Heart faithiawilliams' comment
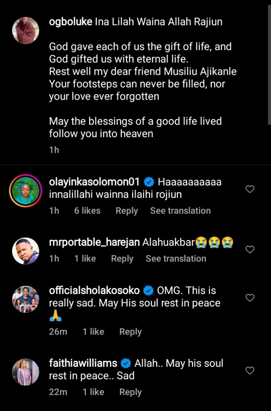 (x=250, y=370)
